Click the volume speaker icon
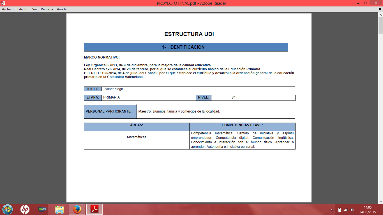 pyautogui.click(x=352, y=210)
